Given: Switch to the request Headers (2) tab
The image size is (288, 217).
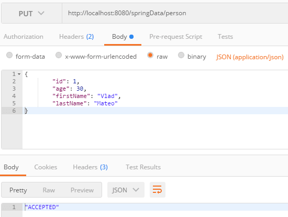Looking at the screenshot, I should (76, 37).
